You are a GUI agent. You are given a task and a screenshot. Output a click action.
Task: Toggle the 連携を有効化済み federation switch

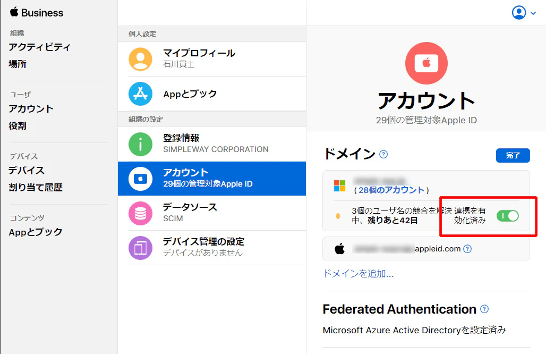pyautogui.click(x=507, y=216)
